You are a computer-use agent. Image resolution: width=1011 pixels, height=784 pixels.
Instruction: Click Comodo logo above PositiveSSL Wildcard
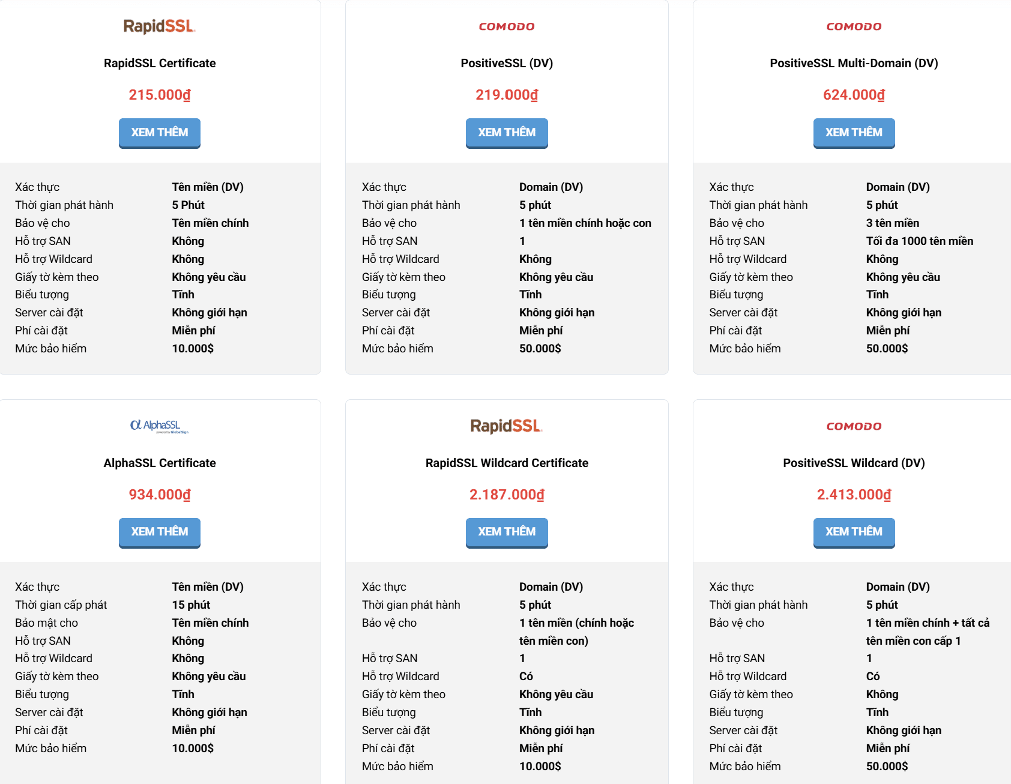tap(854, 426)
